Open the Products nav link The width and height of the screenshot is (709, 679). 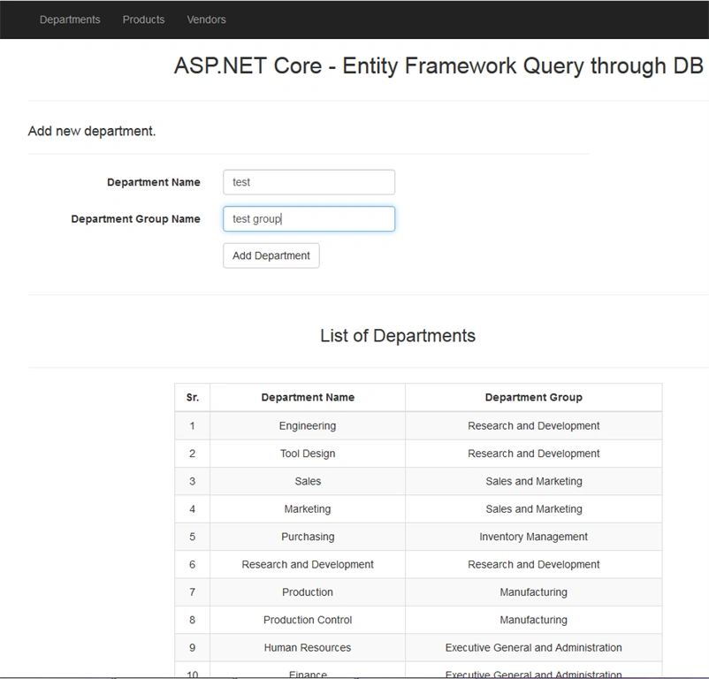point(143,19)
